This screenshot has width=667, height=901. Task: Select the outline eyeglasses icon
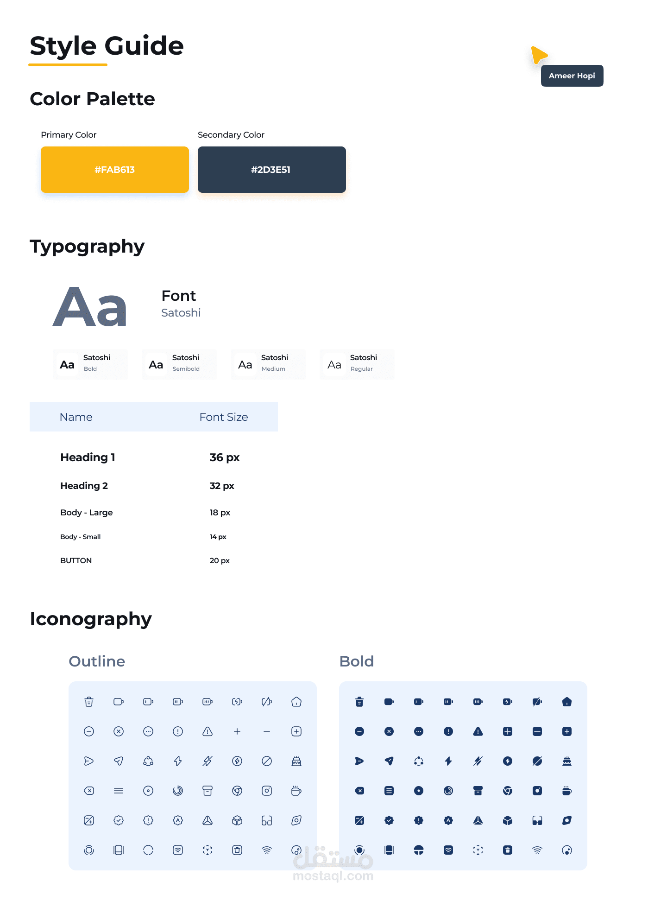click(267, 820)
